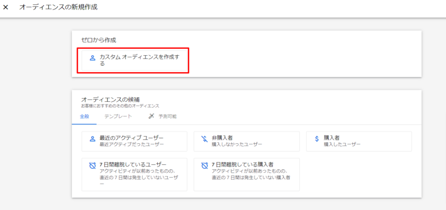Close the new audience creation dialog
Screen dimensions: 446x210
click(x=5, y=7)
